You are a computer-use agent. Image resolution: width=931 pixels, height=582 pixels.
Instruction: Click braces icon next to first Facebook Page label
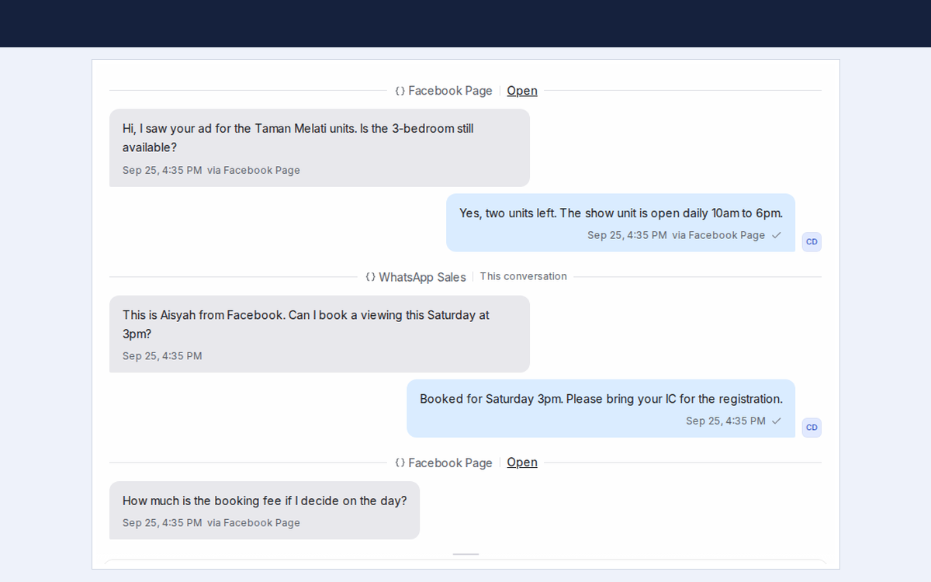pos(400,91)
